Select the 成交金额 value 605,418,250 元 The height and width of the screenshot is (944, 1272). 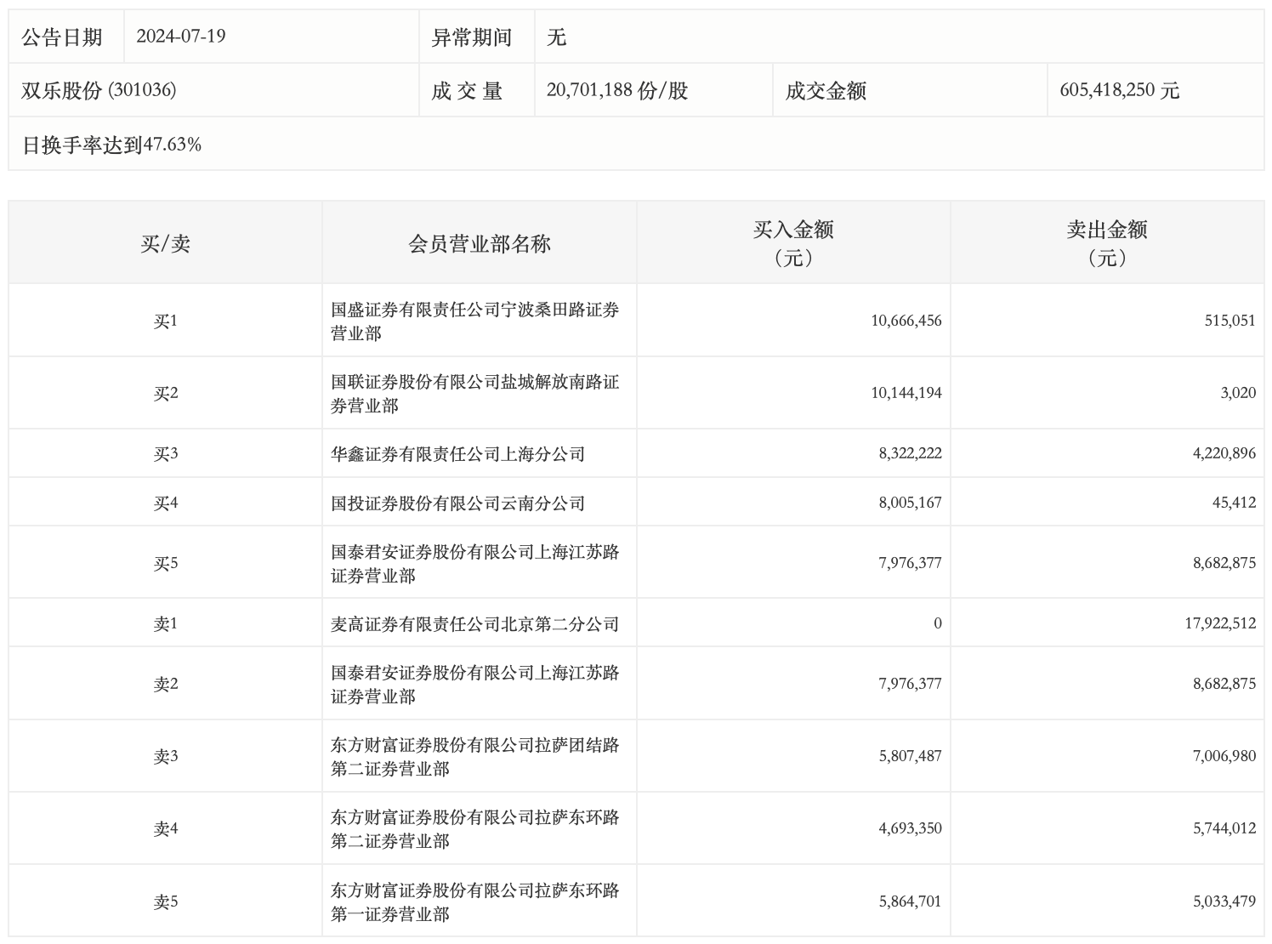point(1119,90)
